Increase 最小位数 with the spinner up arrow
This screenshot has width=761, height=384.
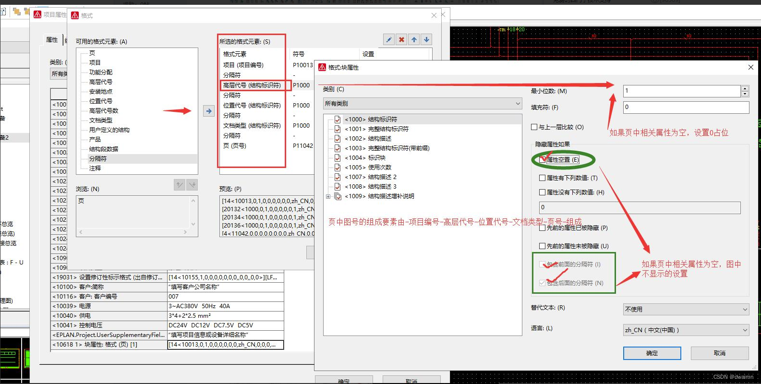pyautogui.click(x=745, y=88)
